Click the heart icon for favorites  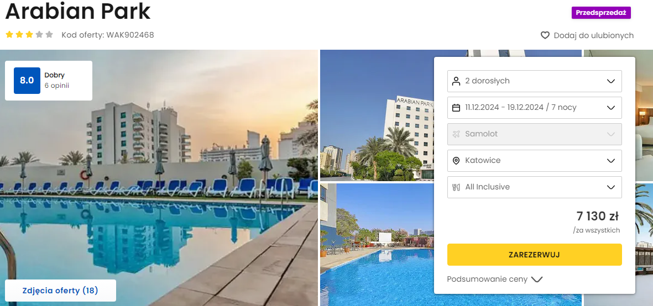click(545, 35)
